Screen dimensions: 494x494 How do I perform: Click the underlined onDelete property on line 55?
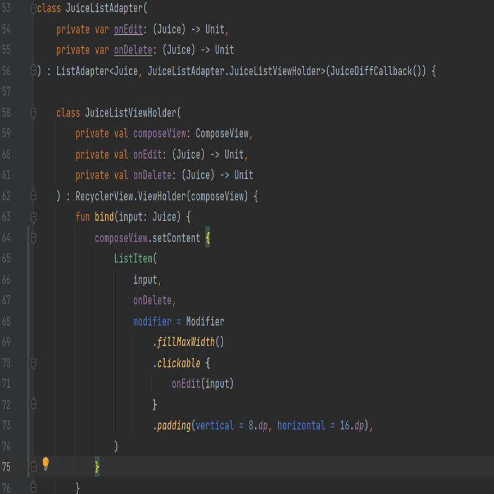click(134, 50)
